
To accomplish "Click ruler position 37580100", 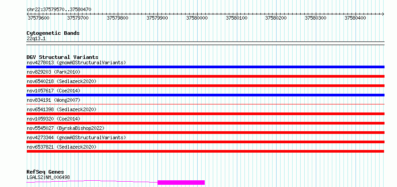I will tap(237, 18).
